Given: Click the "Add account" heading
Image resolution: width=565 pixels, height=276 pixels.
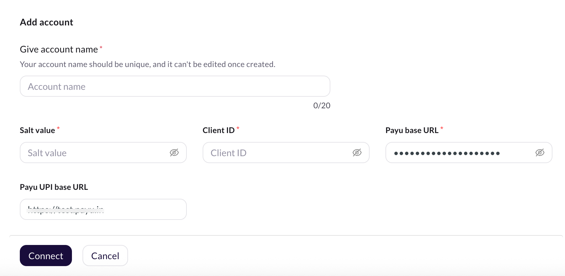Looking at the screenshot, I should pyautogui.click(x=47, y=22).
